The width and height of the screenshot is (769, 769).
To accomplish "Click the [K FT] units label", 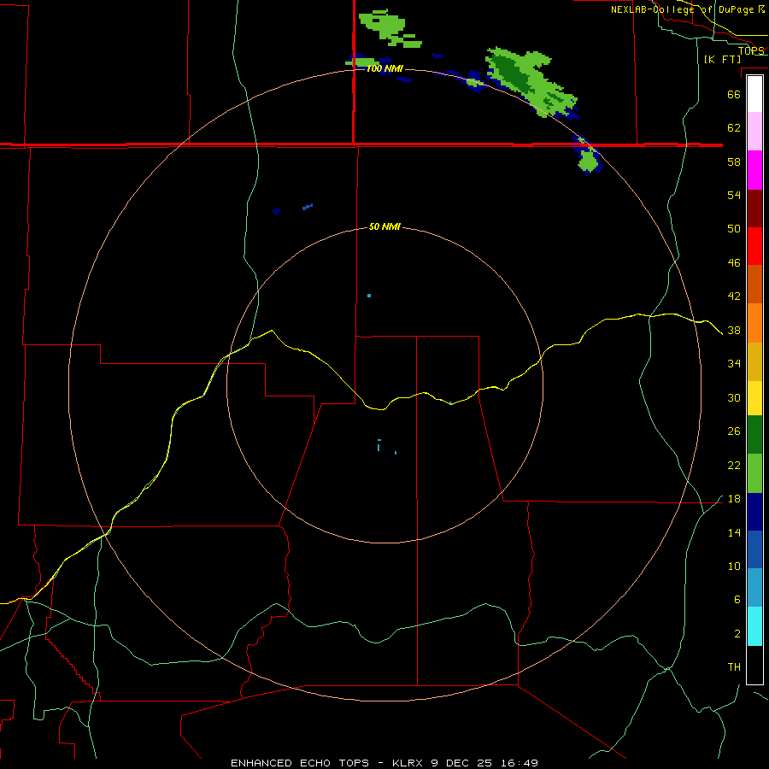I will (722, 59).
